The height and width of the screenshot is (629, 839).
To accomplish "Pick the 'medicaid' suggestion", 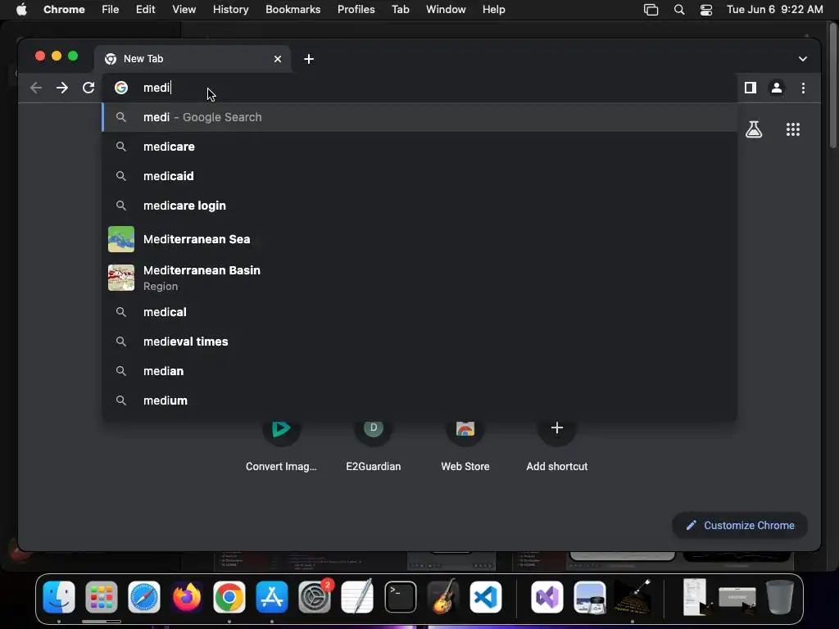I will click(420, 176).
